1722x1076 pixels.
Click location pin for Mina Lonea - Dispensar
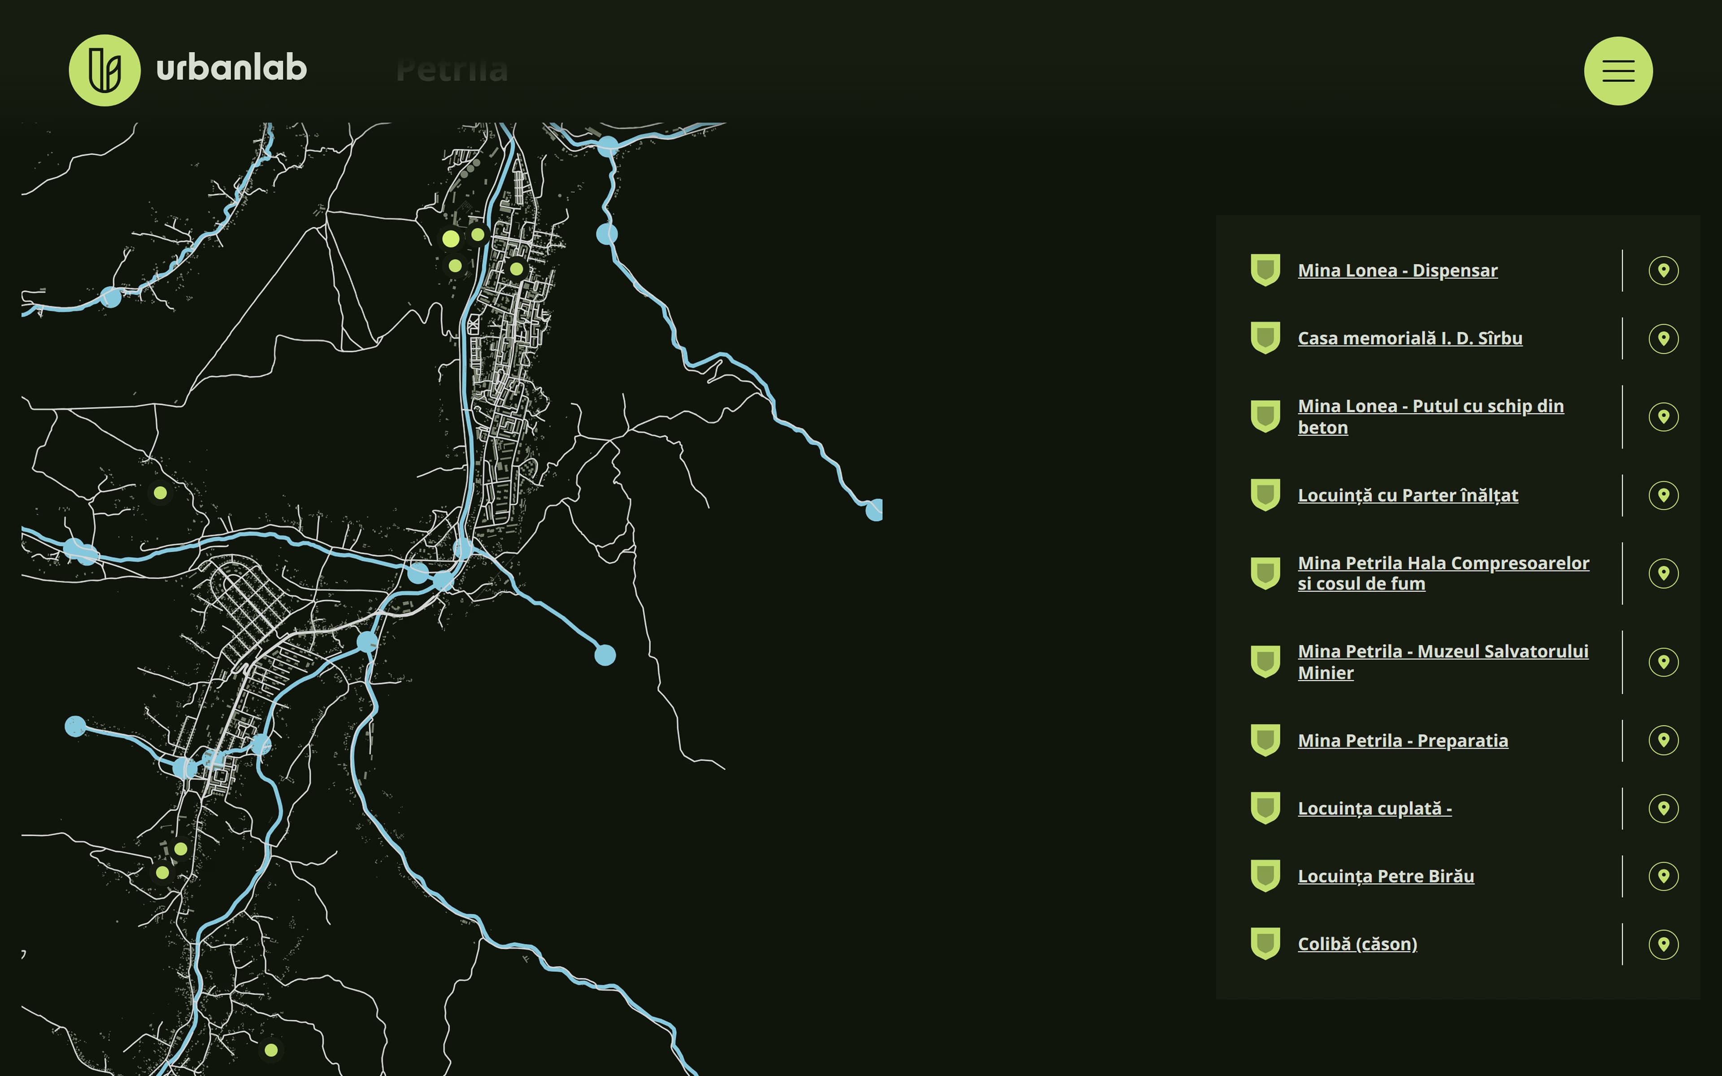click(1664, 270)
